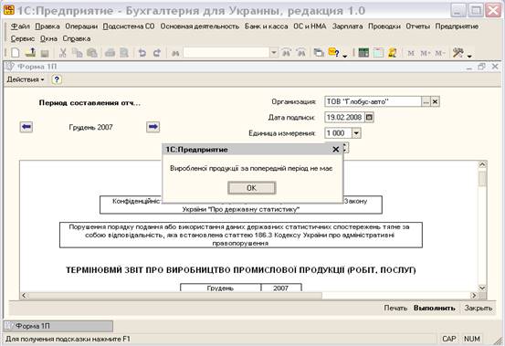Viewport: 505px width, 346px height.
Task: Click the Open file toolbar icon
Action: [31, 53]
